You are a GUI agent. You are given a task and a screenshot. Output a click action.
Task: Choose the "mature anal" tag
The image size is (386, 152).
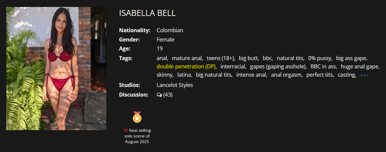[x=187, y=58]
